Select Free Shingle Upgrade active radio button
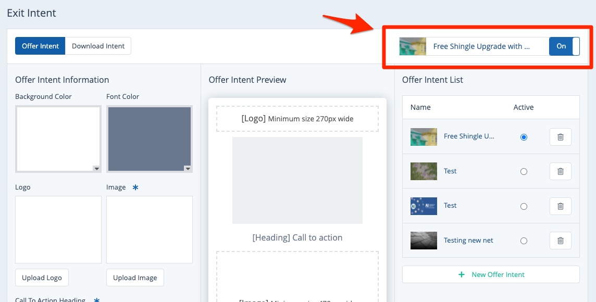This screenshot has width=596, height=302. coord(524,137)
